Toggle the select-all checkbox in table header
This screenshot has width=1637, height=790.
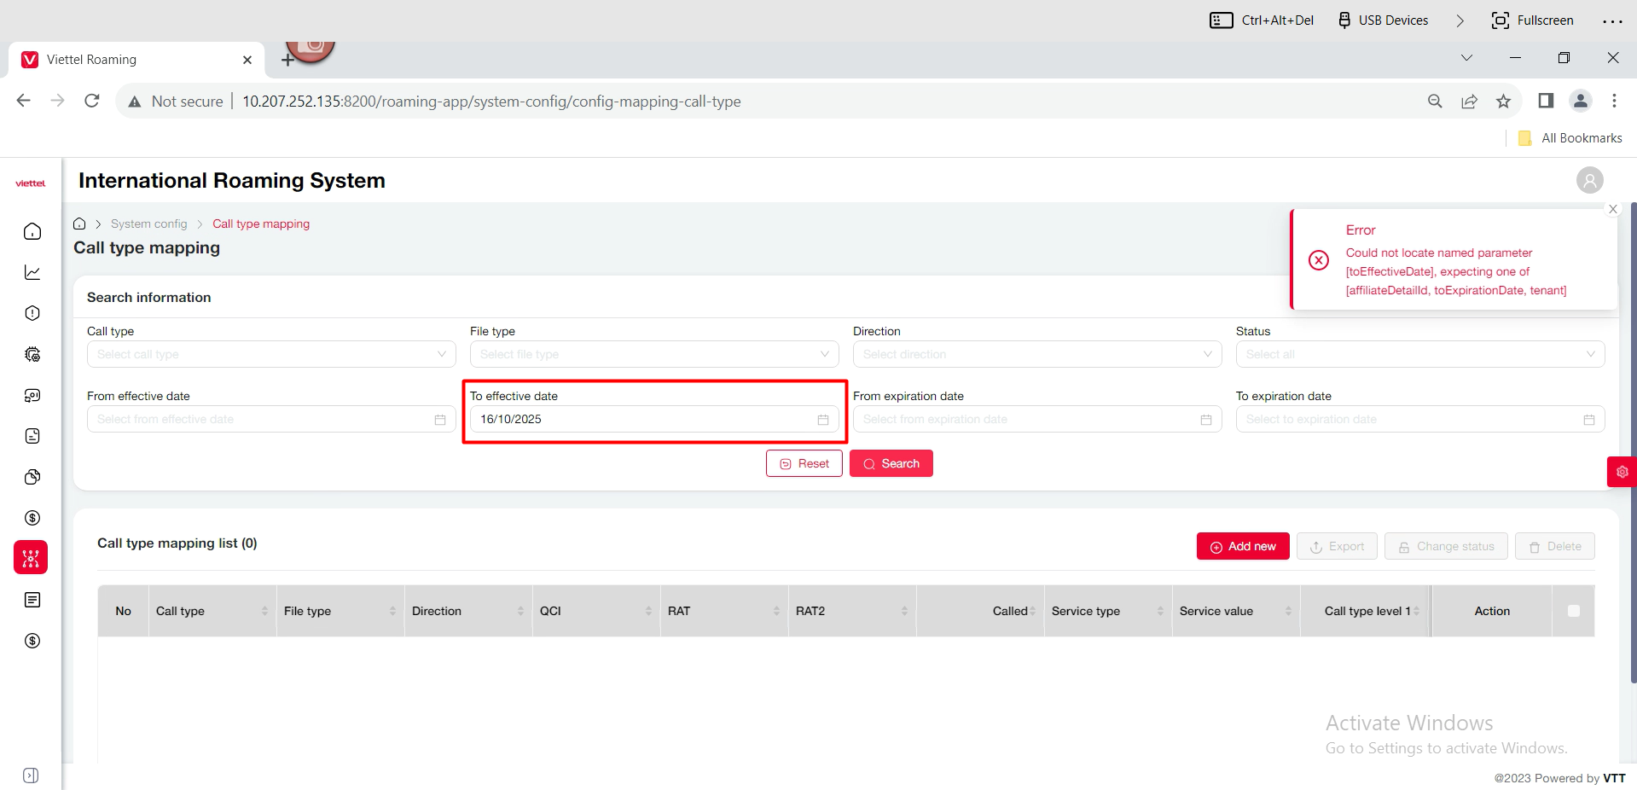tap(1573, 611)
